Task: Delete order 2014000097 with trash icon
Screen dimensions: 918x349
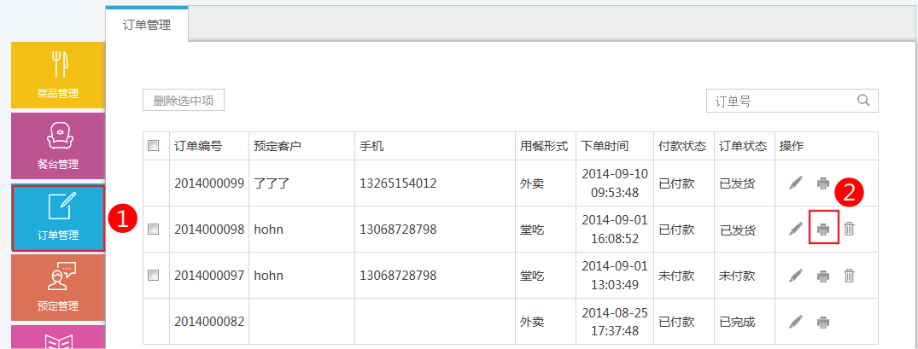Action: click(849, 275)
